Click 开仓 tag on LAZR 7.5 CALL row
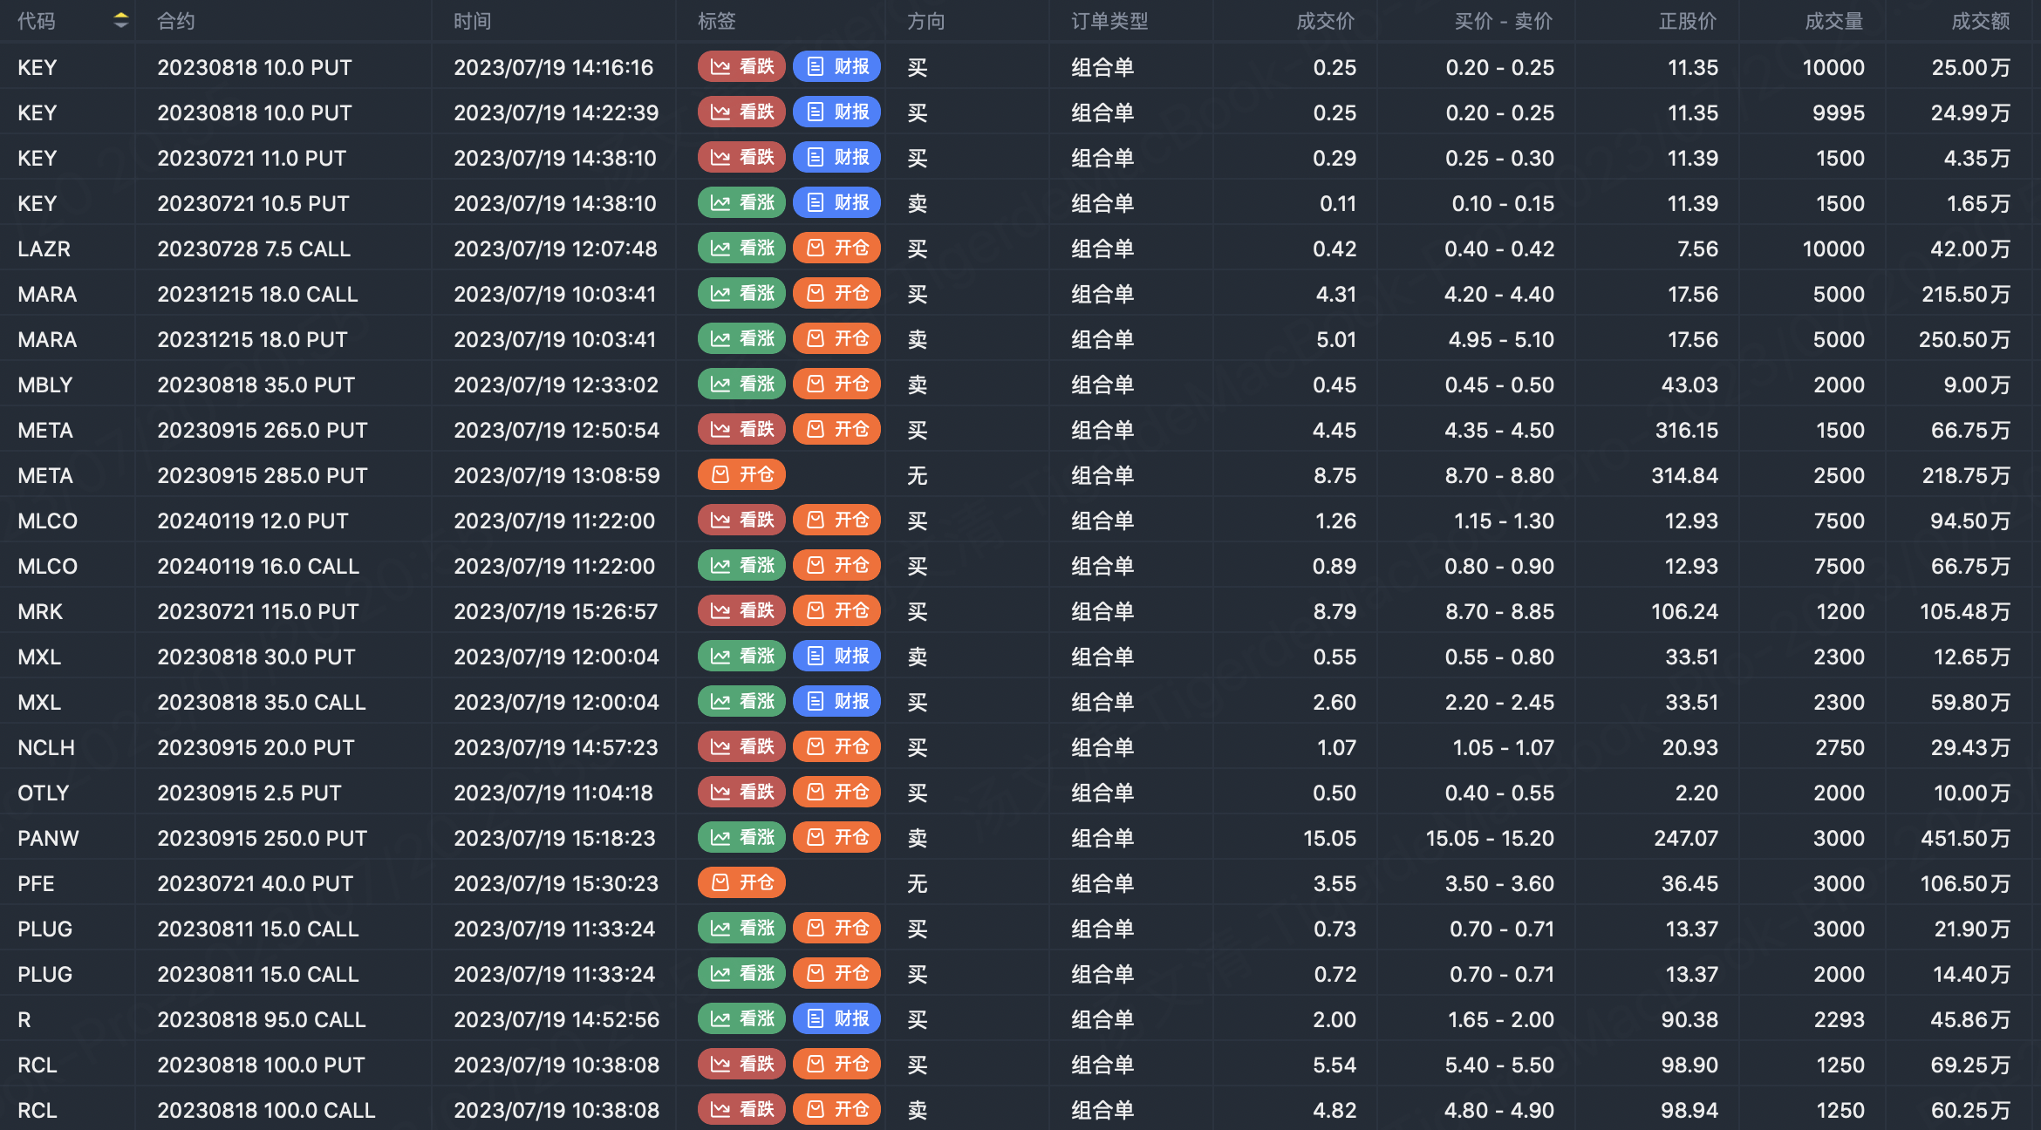This screenshot has width=2041, height=1130. pyautogui.click(x=836, y=248)
